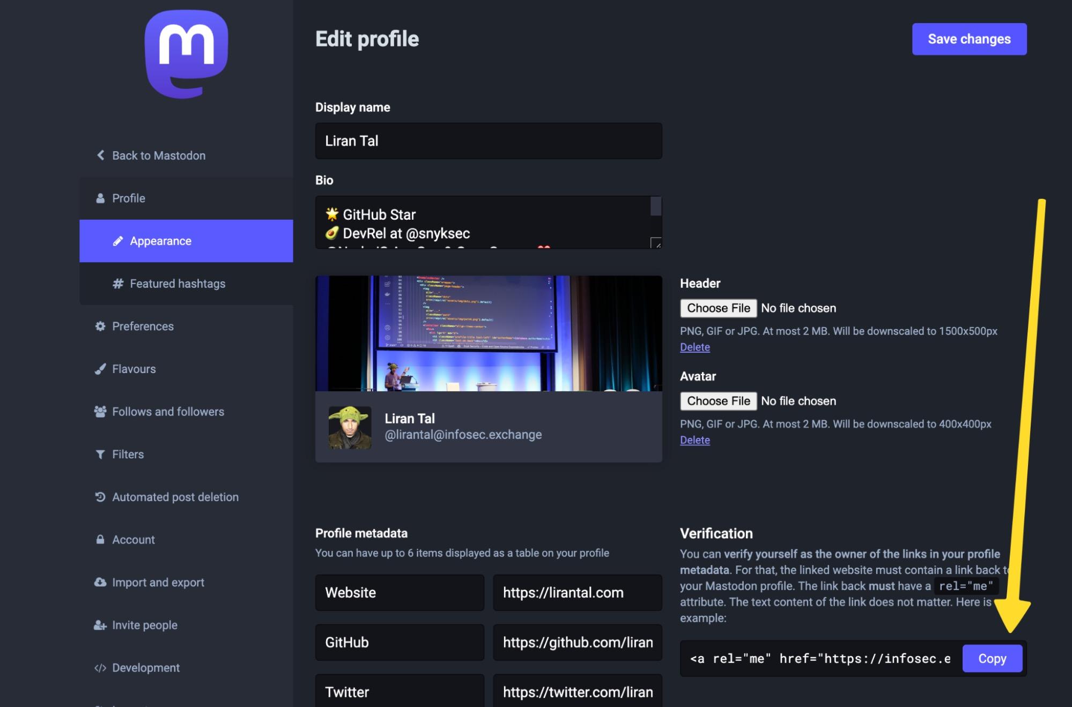The width and height of the screenshot is (1072, 707).
Task: Open Flavours settings icon
Action: (x=100, y=369)
